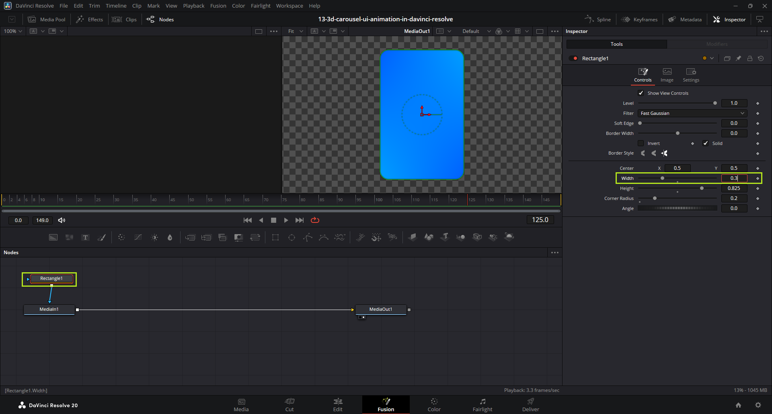772x414 pixels.
Task: Uncheck Show View Controls
Action: 641,93
